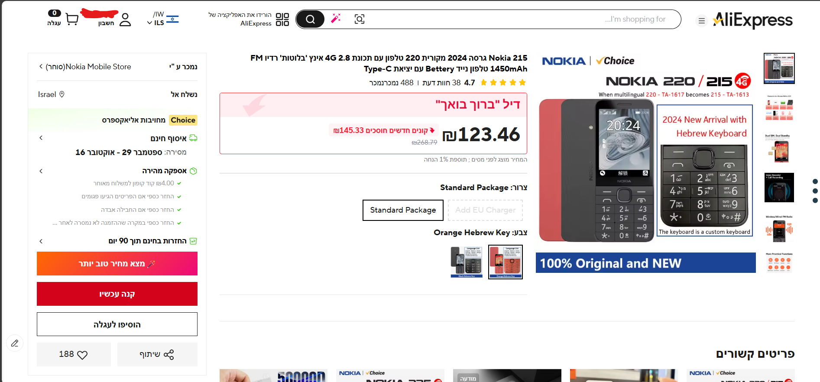The width and height of the screenshot is (820, 382).
Task: Focus the I'm shopping for search field
Action: click(x=520, y=19)
